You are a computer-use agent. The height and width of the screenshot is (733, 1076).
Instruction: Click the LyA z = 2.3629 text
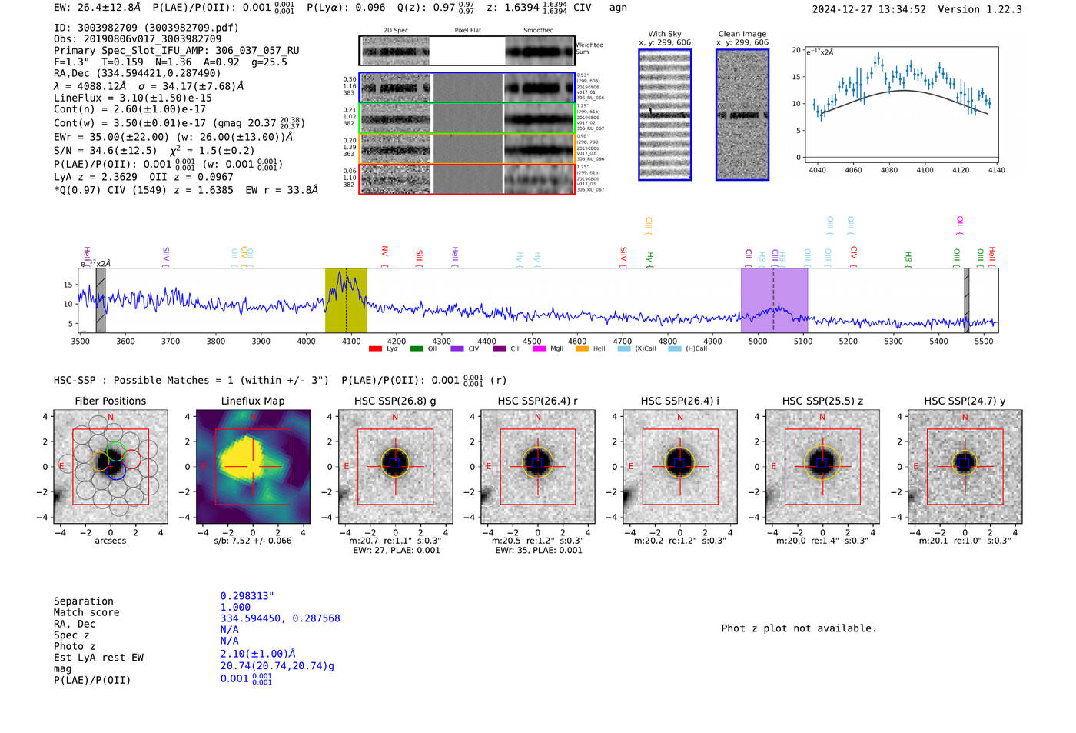point(96,177)
